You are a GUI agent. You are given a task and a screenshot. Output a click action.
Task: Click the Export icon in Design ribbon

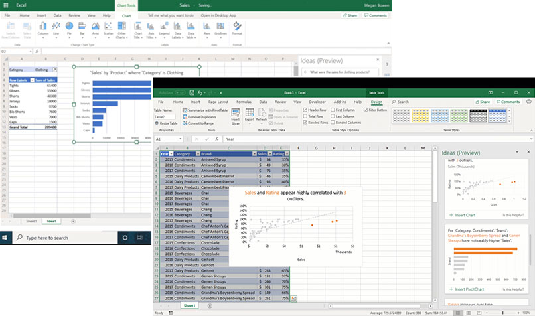tap(250, 115)
